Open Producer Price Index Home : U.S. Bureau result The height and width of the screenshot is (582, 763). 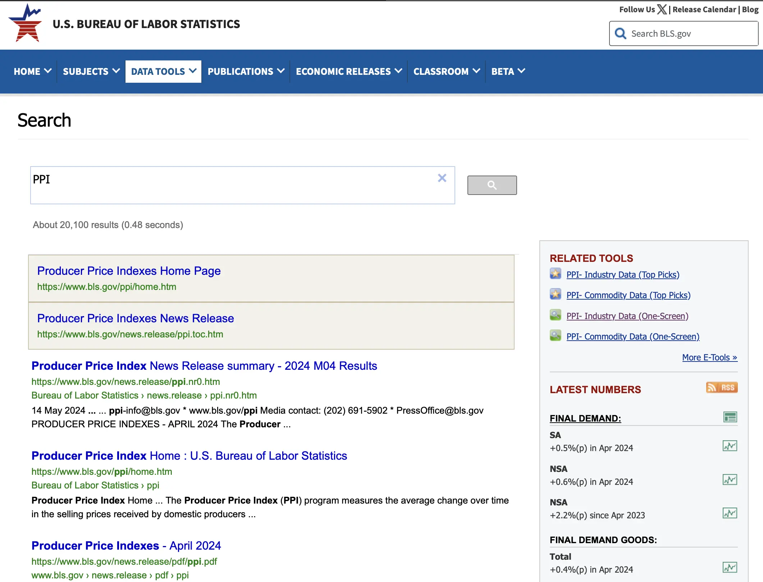[x=189, y=456]
